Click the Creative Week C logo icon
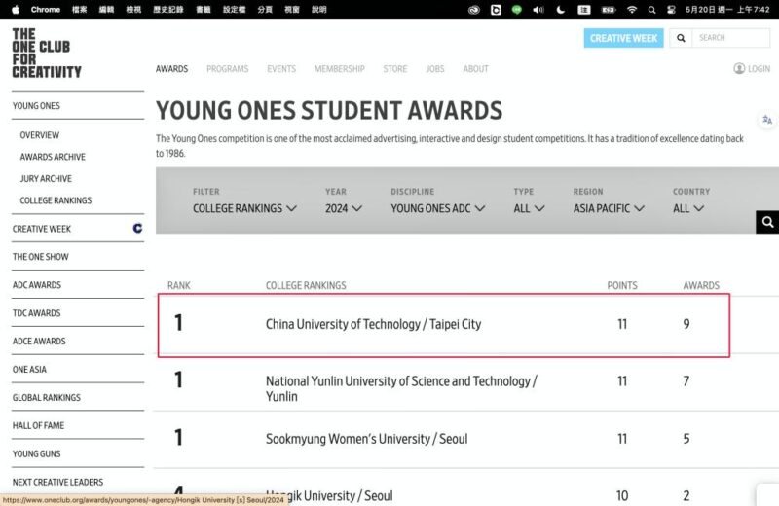The width and height of the screenshot is (779, 506). click(137, 228)
